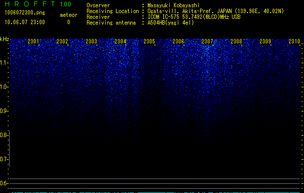
Task: Click the 2306 time marker
Action: (178, 41)
